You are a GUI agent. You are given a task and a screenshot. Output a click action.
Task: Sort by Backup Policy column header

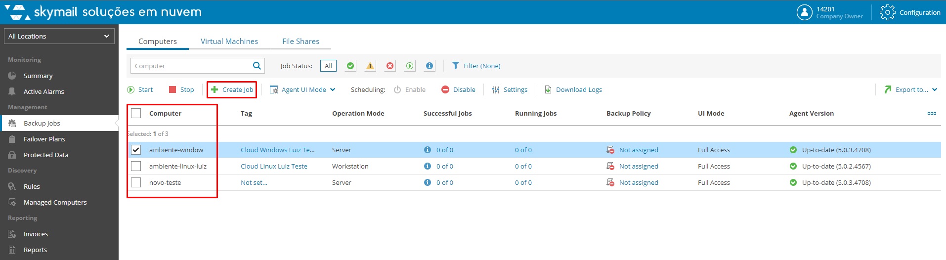point(629,113)
